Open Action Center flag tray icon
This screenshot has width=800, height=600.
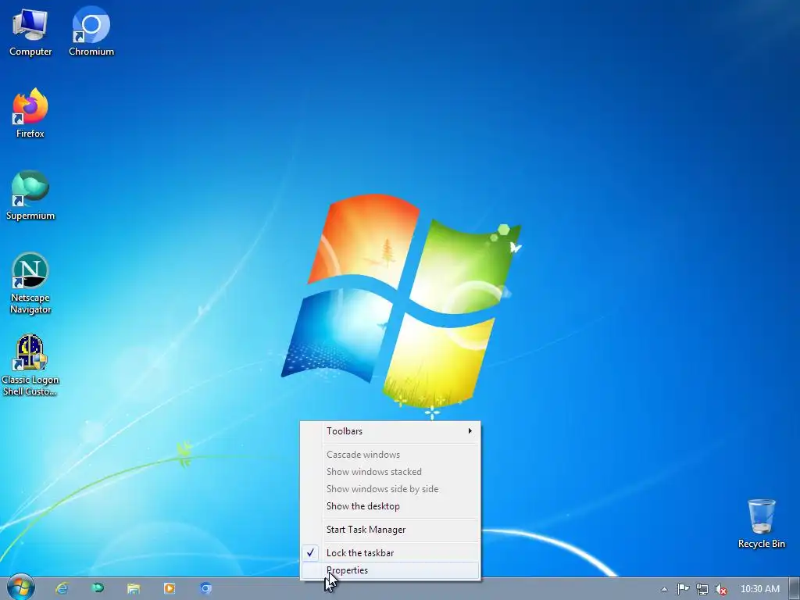pyautogui.click(x=683, y=589)
